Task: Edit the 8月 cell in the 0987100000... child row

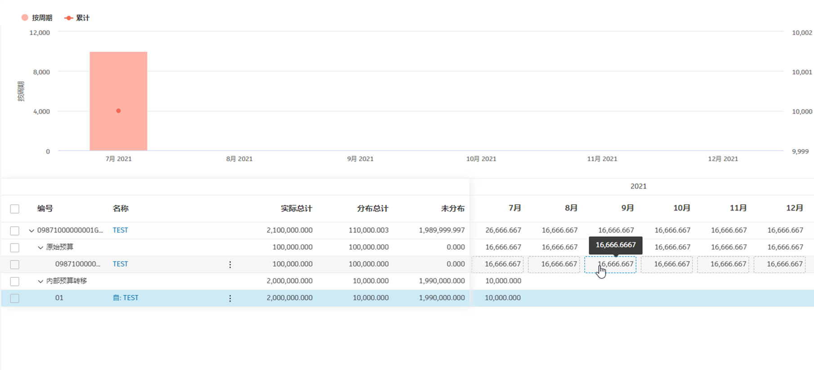Action: click(x=554, y=264)
